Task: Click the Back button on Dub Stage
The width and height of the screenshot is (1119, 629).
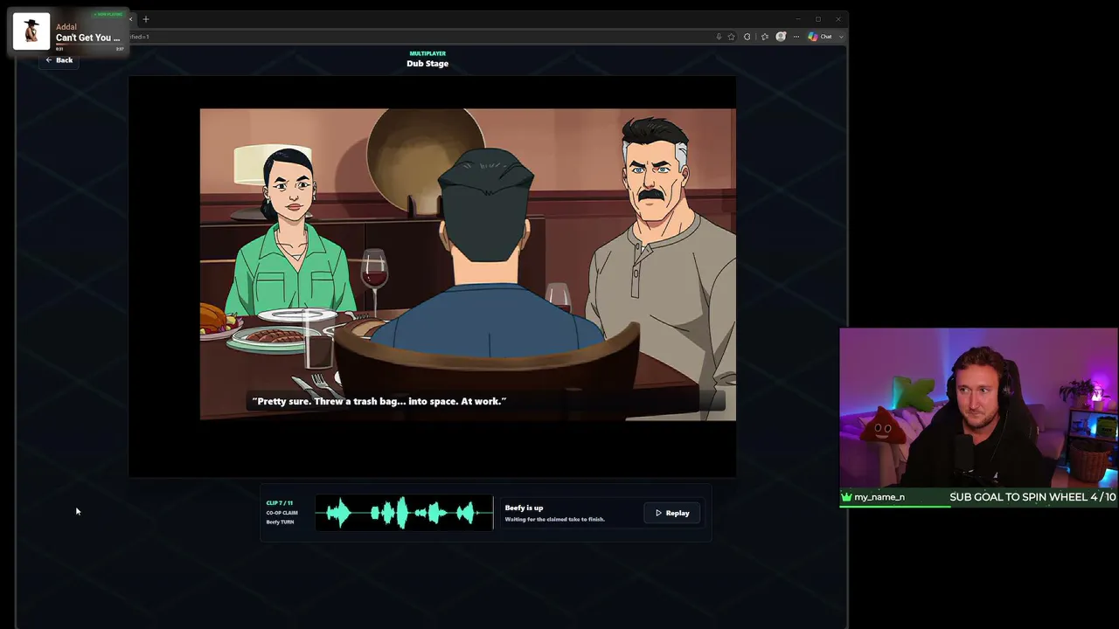Action: (59, 60)
